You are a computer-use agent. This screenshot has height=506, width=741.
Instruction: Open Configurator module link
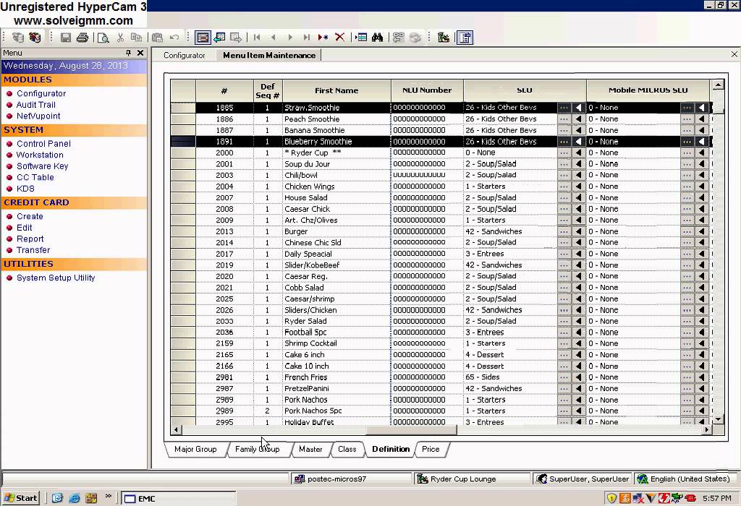click(41, 93)
